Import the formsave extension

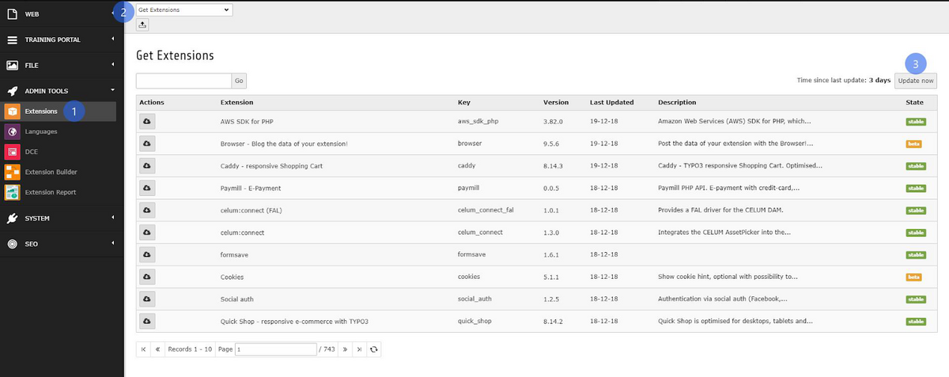point(147,254)
